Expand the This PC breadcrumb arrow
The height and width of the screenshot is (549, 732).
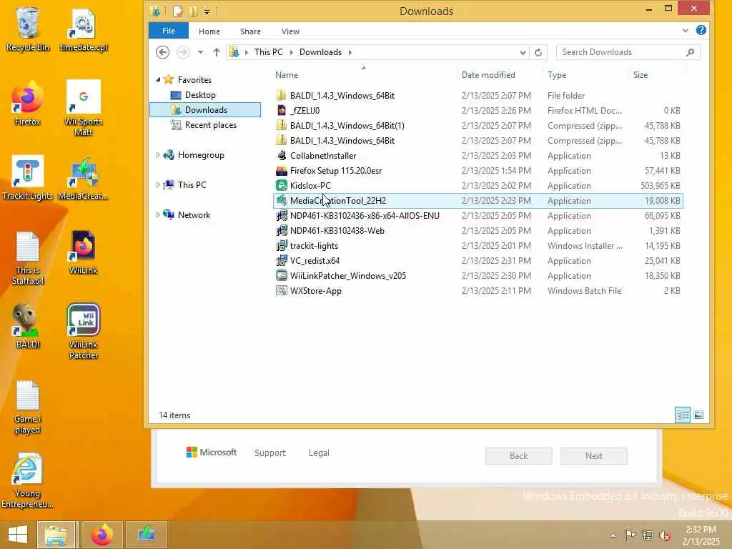pos(292,52)
